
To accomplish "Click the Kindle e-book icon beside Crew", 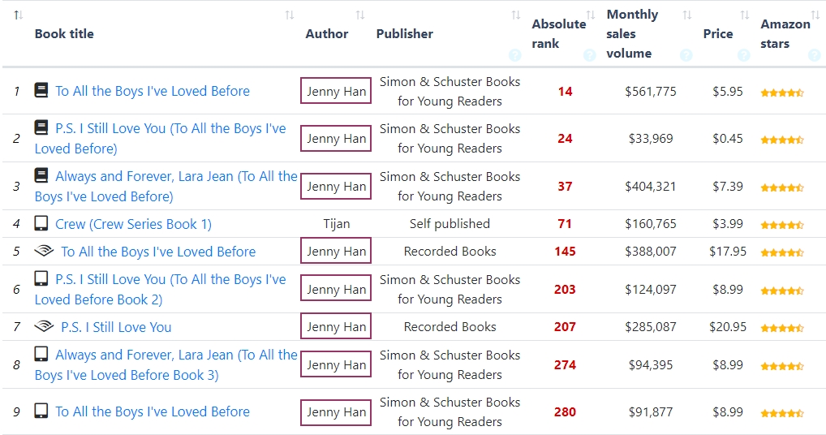I will [x=41, y=223].
